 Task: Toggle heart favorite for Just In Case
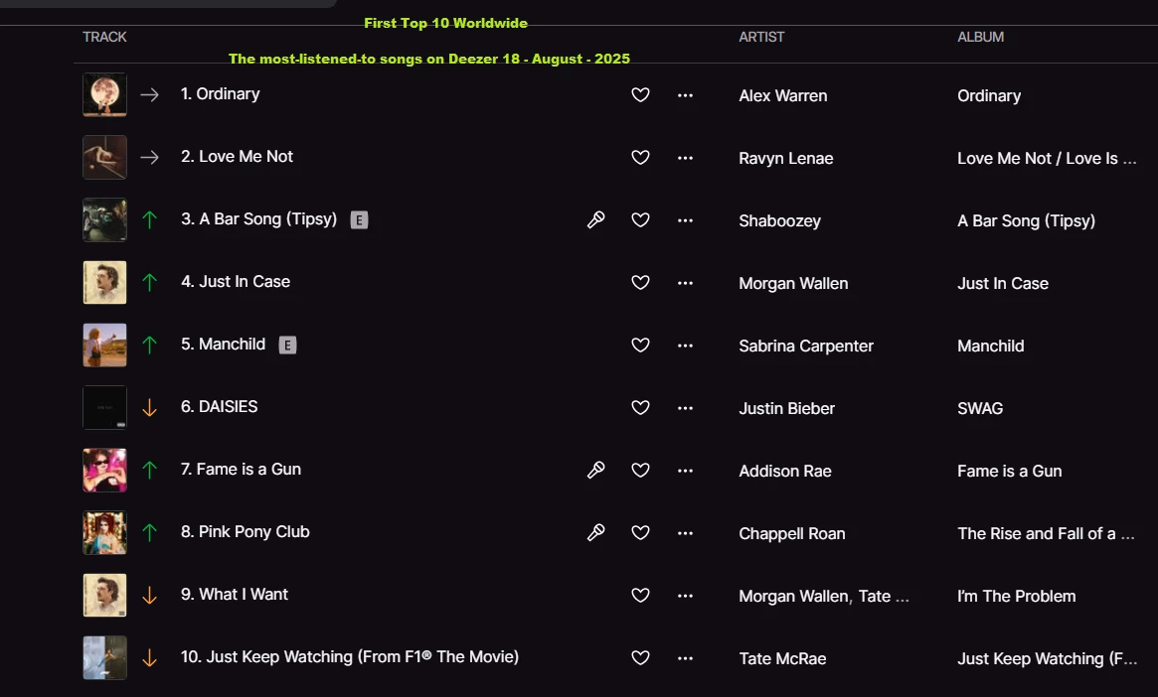coord(641,283)
